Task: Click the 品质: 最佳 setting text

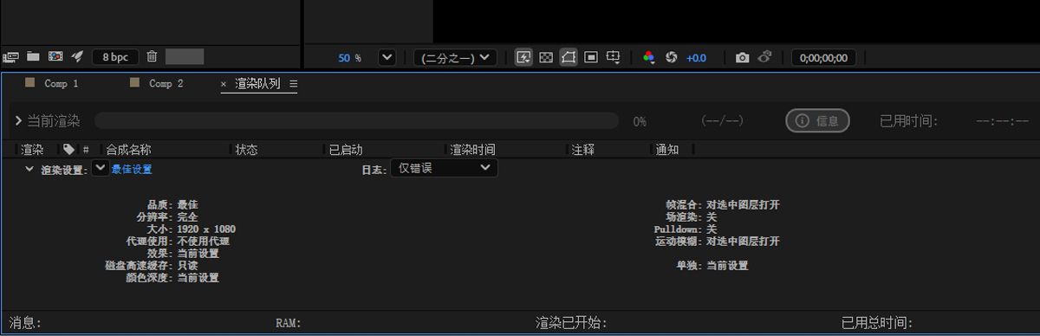Action: pos(172,205)
